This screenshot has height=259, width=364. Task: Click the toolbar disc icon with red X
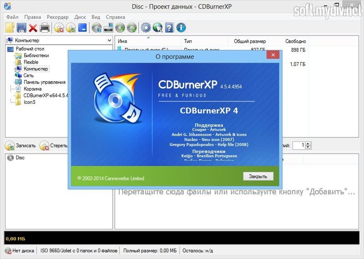(x=59, y=28)
